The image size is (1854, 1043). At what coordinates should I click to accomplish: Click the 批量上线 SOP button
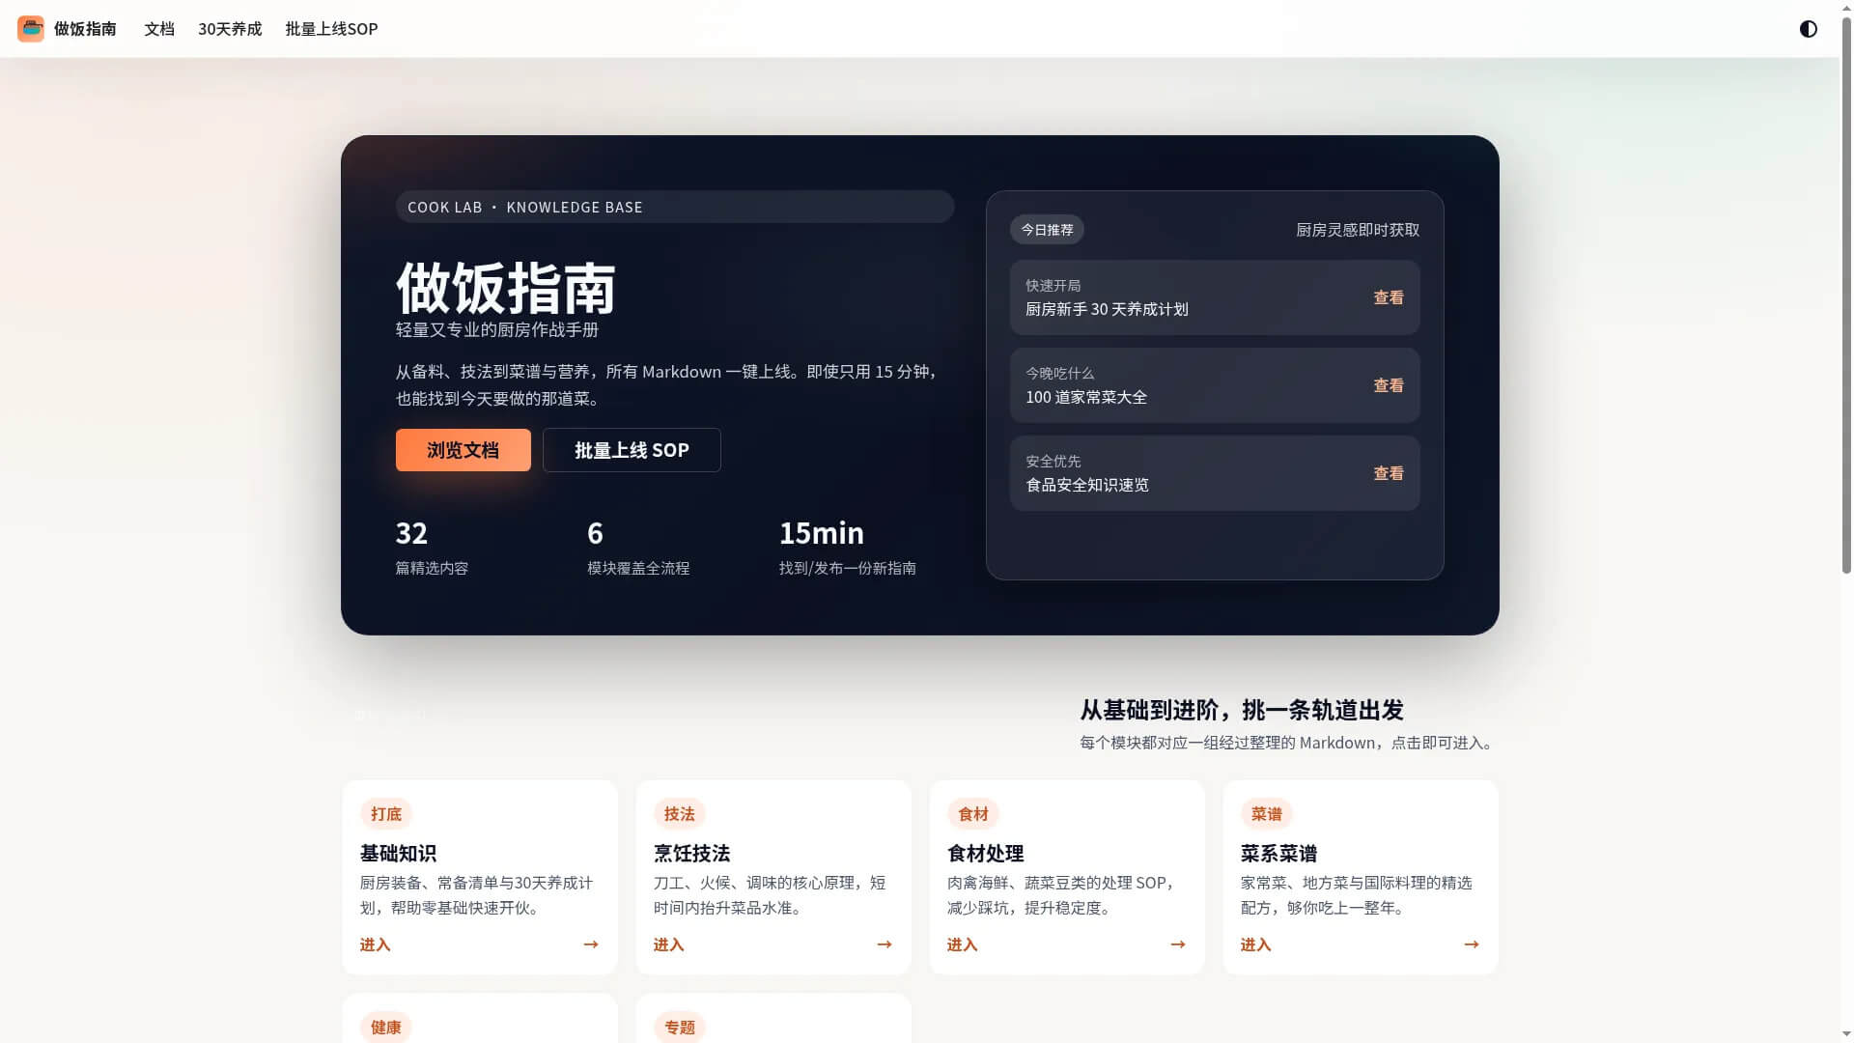632,449
